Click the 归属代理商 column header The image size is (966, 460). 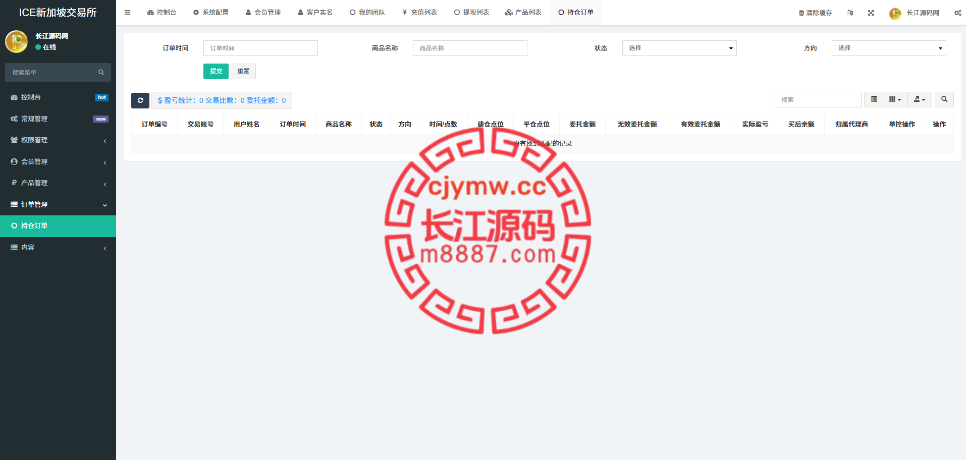coord(851,124)
